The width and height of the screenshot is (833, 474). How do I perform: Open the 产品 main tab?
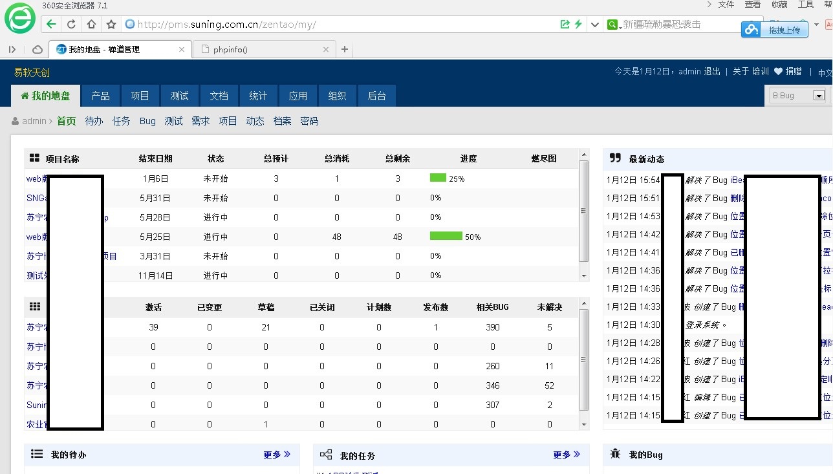(100, 96)
